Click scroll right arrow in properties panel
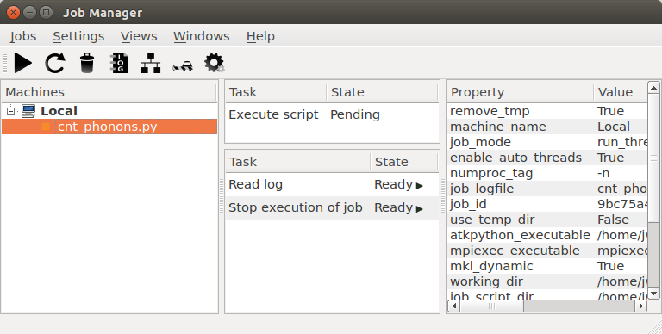The image size is (662, 334). [x=641, y=306]
